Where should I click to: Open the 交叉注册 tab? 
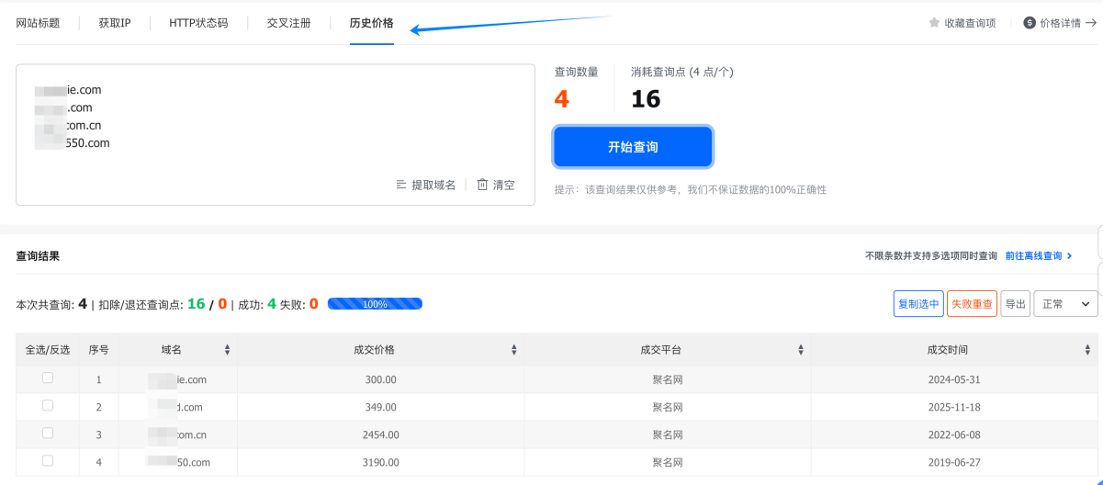tap(288, 23)
